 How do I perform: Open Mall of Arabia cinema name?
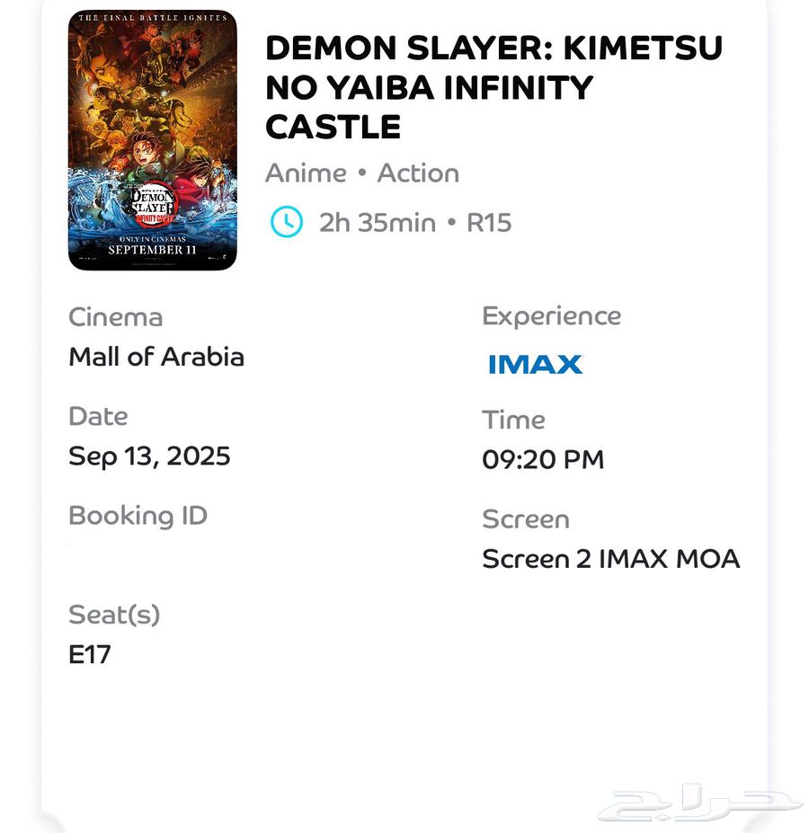[156, 357]
